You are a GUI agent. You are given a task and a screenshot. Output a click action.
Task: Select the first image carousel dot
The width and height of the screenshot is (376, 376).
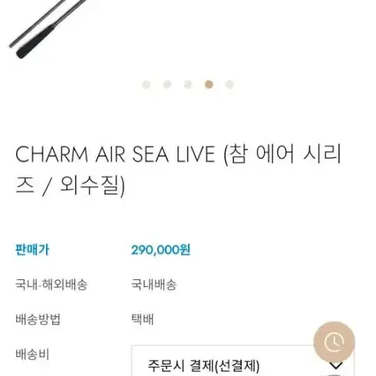pos(147,84)
